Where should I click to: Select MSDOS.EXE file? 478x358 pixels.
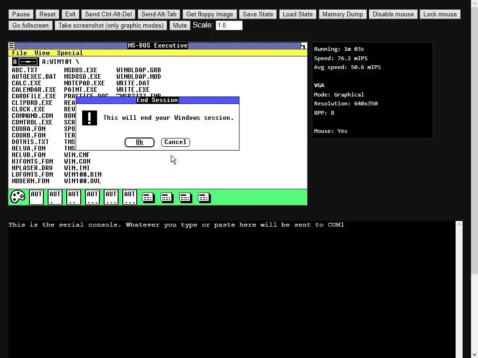(81, 70)
